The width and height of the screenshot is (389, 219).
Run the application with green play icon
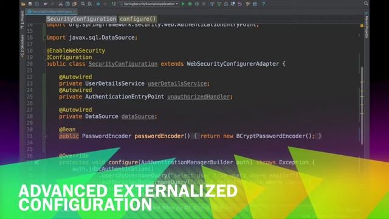point(183,4)
